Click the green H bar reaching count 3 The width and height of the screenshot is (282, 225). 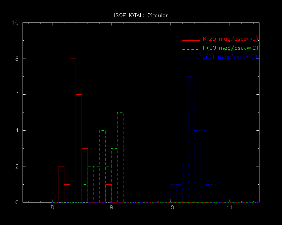[114, 175]
